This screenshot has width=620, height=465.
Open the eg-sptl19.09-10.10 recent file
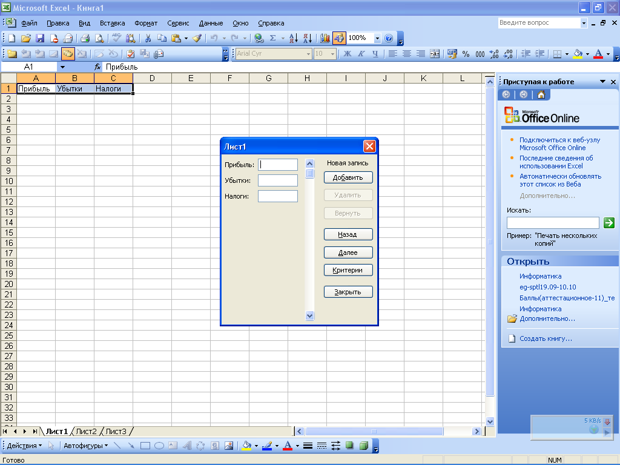[547, 287]
